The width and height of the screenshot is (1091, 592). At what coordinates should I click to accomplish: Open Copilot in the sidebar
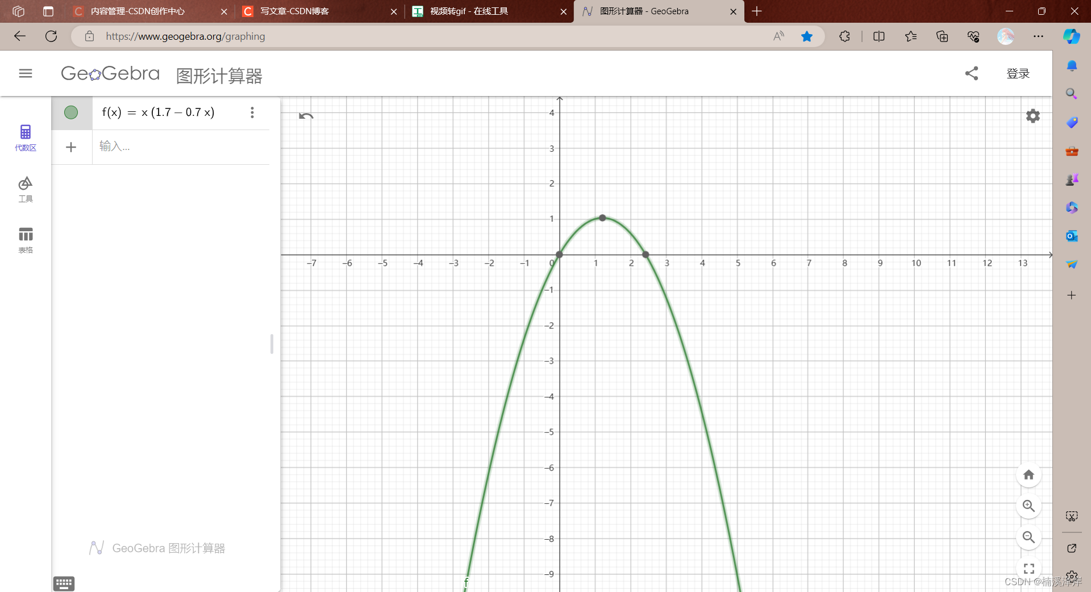pos(1072,36)
